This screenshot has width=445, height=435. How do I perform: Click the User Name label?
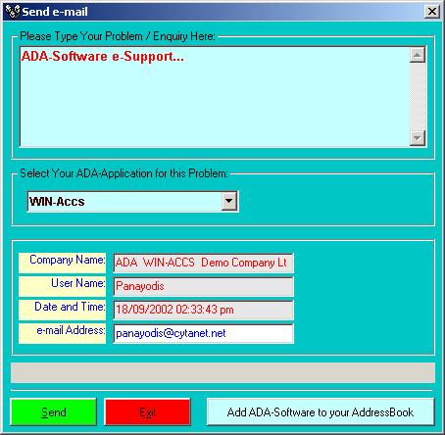click(x=62, y=286)
